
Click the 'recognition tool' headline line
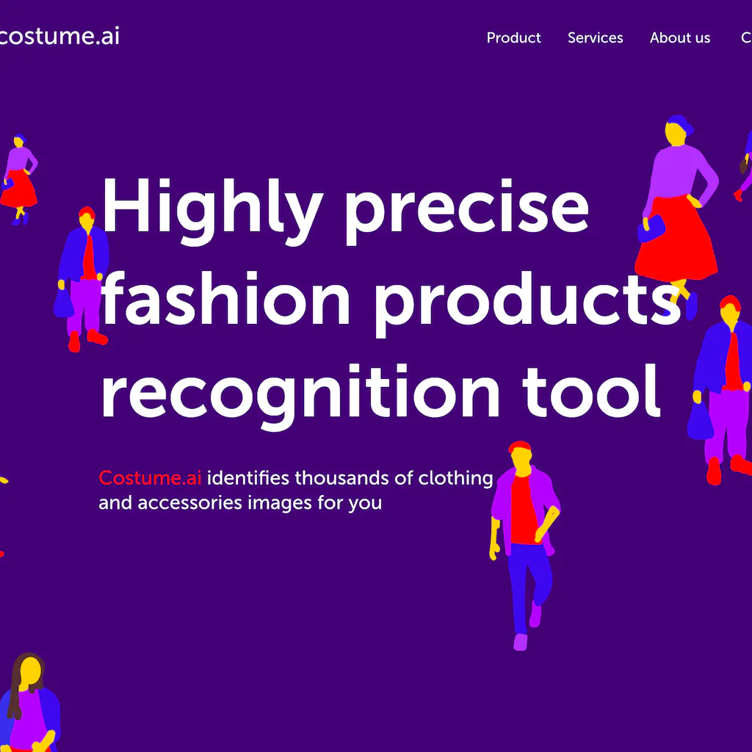(381, 394)
